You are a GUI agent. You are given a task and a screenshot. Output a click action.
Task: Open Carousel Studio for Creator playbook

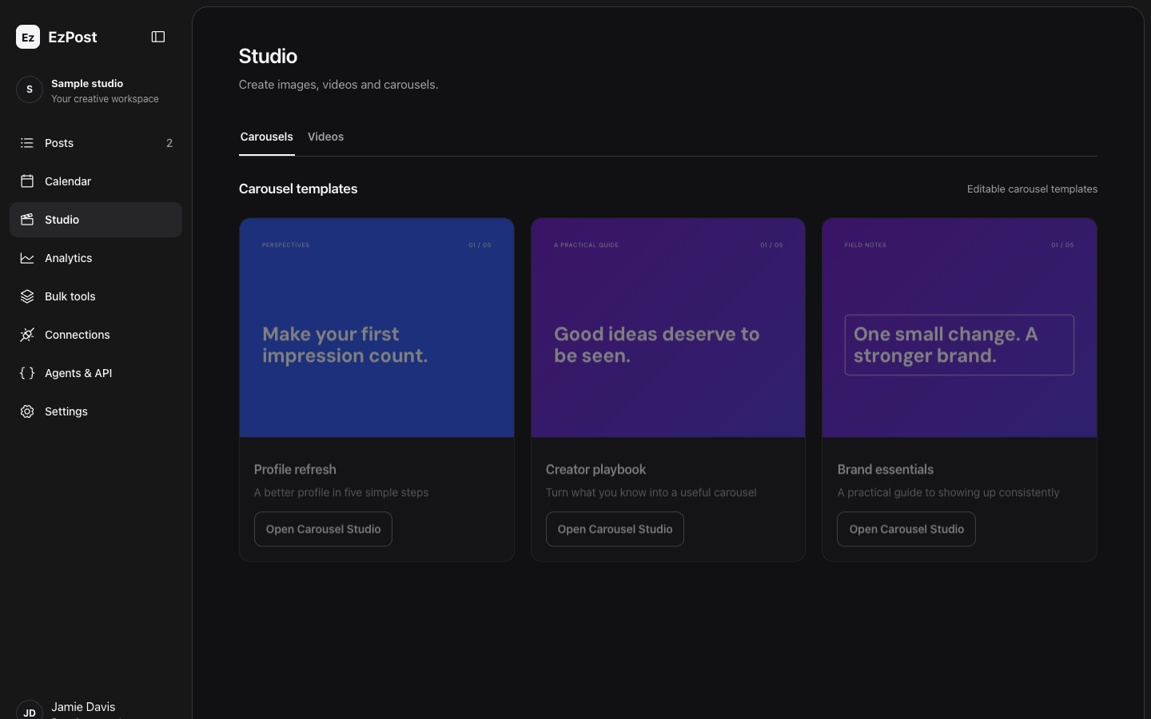[615, 529]
